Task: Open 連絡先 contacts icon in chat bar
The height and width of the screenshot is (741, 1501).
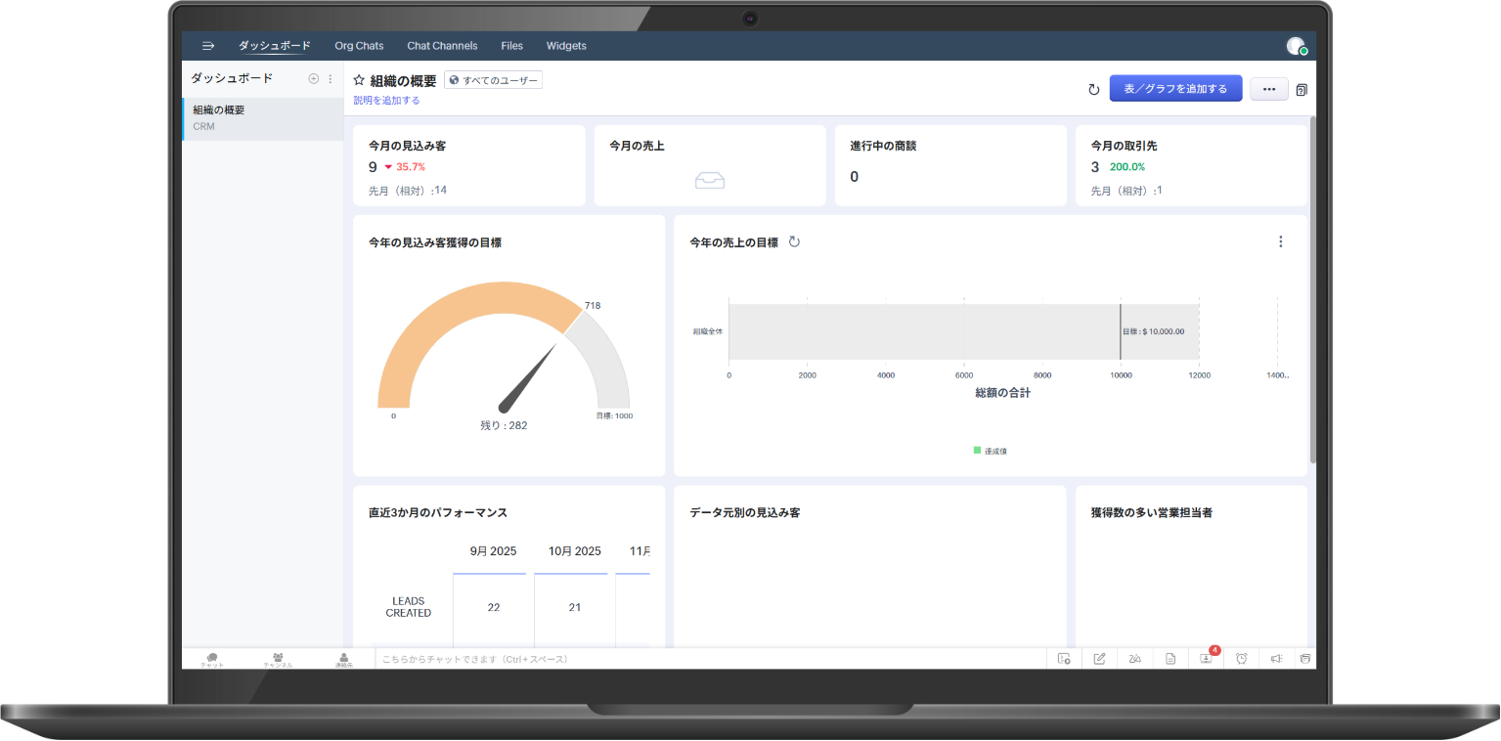Action: (x=344, y=659)
